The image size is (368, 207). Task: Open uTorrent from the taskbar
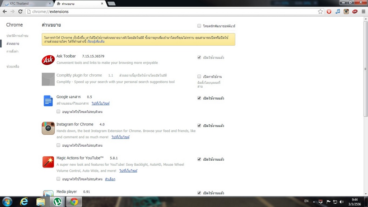(57, 202)
